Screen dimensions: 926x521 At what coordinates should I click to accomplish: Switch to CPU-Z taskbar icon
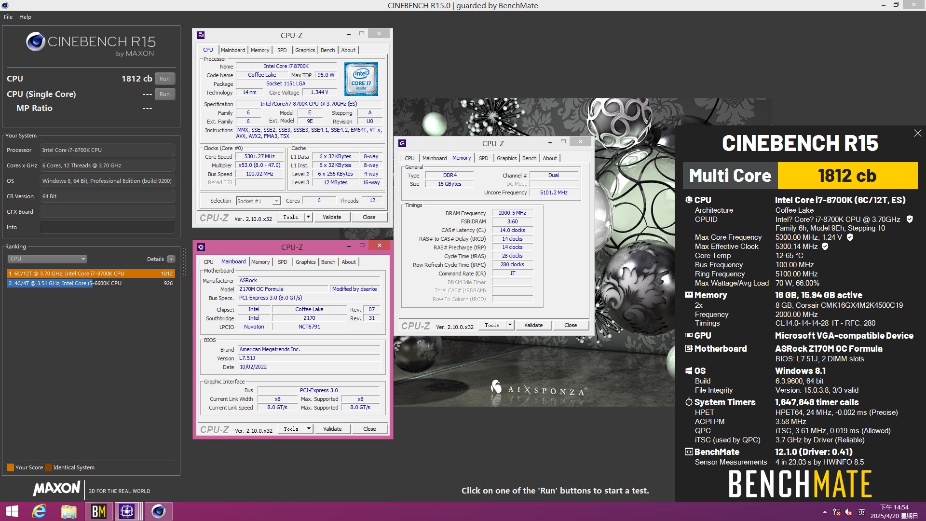[x=127, y=511]
